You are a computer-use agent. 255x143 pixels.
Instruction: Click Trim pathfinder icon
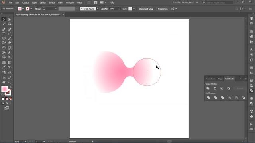tap(215, 97)
